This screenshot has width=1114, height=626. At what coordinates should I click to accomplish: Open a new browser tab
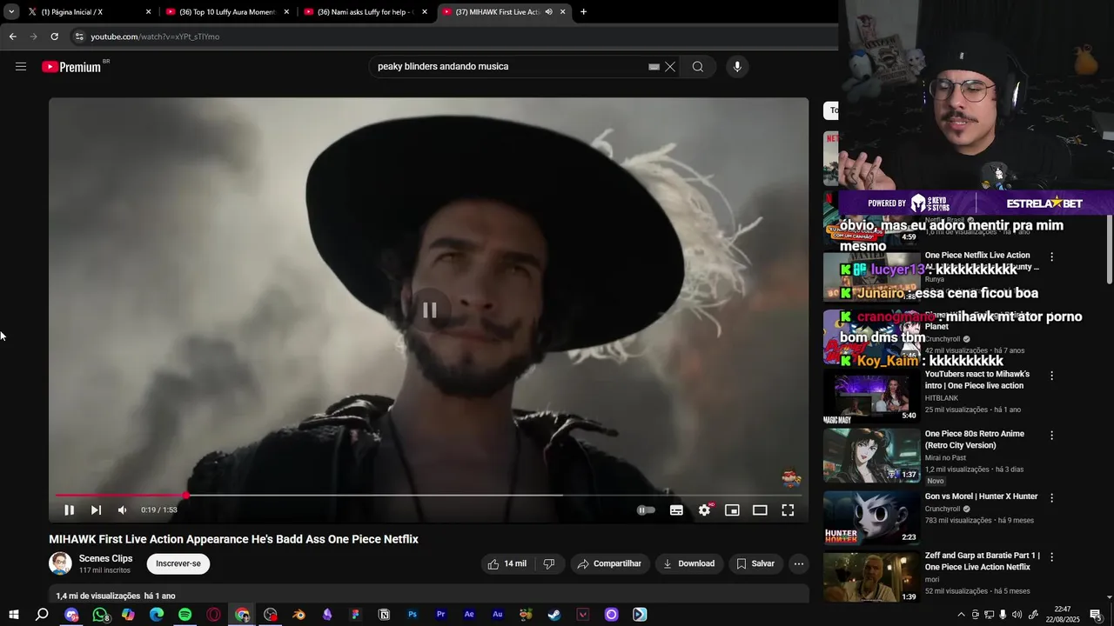point(583,12)
